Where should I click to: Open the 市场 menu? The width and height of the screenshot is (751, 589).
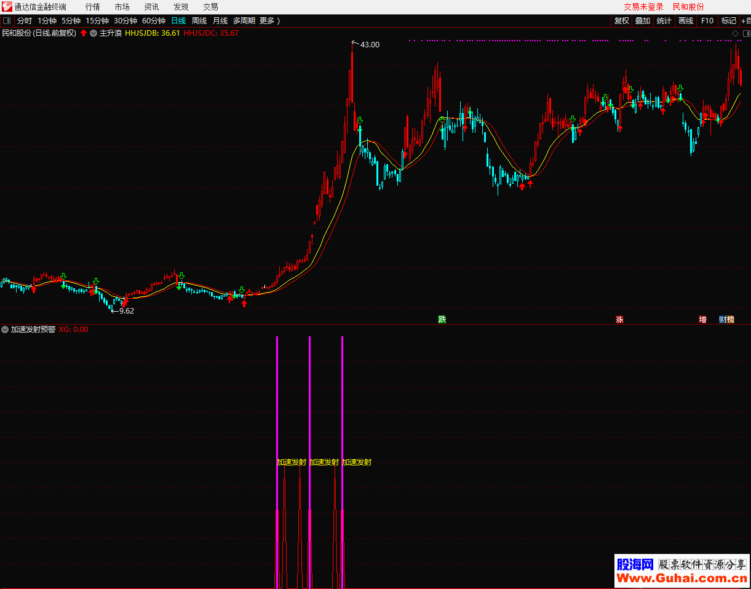(x=122, y=7)
